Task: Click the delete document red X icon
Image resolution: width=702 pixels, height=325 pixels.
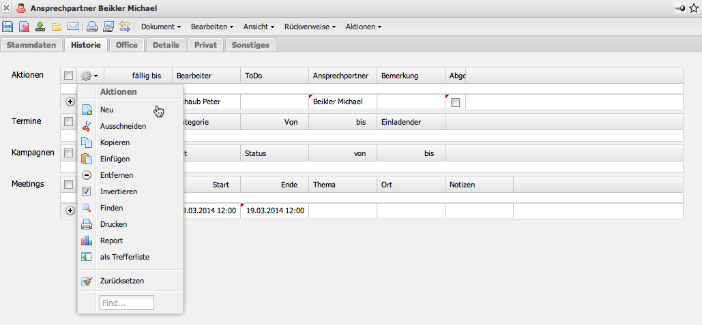Action: 24,27
